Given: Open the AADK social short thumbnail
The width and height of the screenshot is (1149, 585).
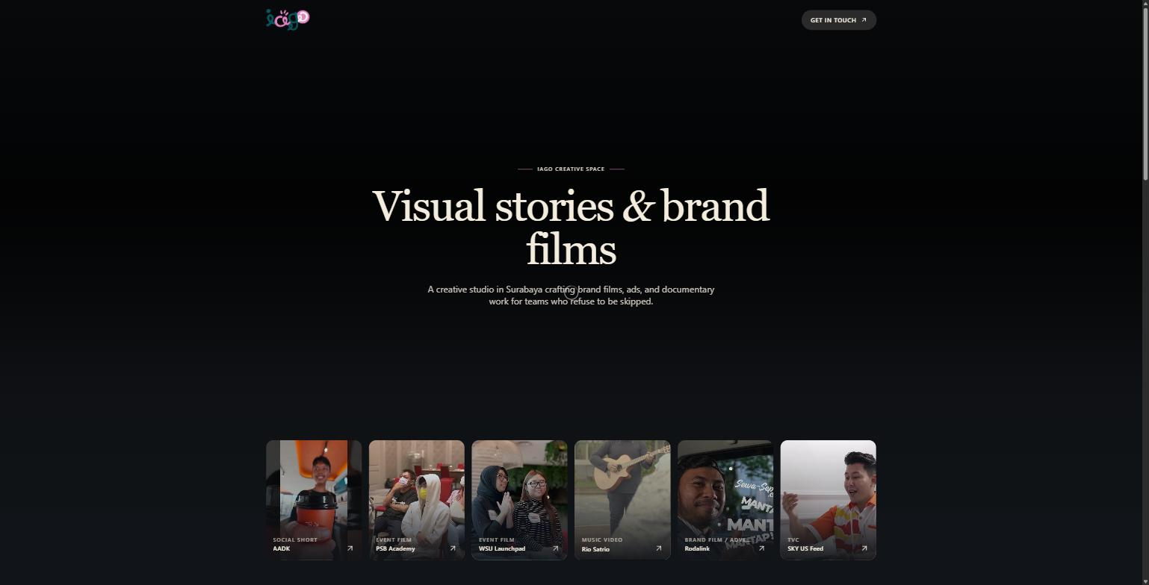Looking at the screenshot, I should [x=314, y=500].
